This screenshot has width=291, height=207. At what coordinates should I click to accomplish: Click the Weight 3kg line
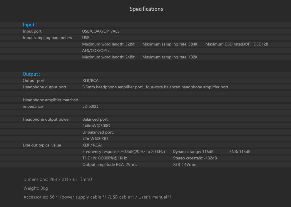point(36,188)
